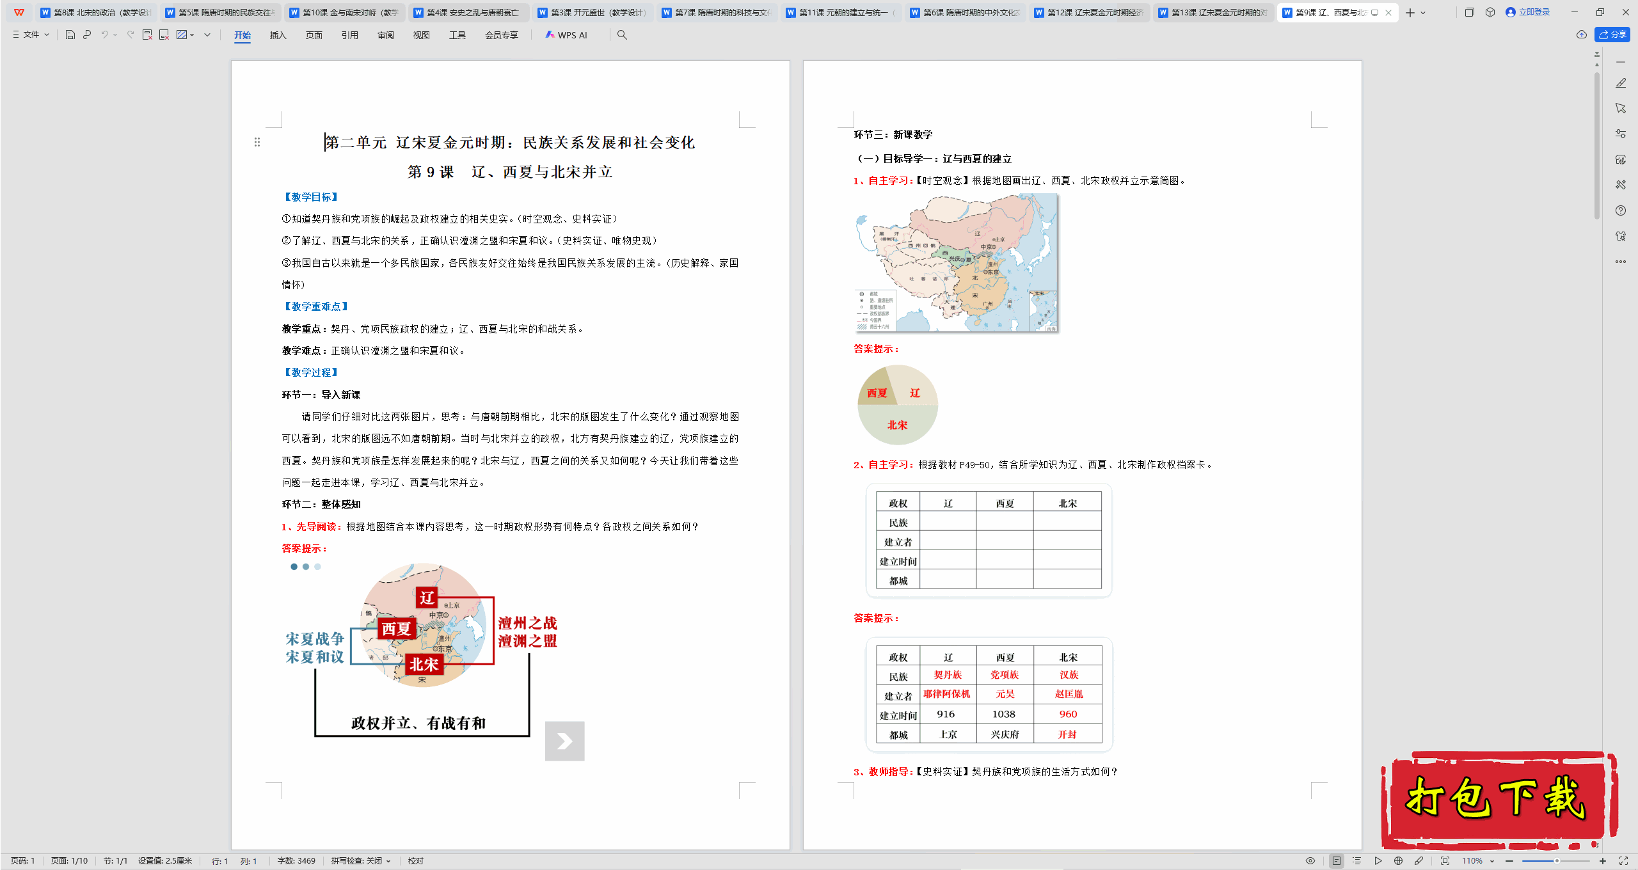Toggle page layout view button
The image size is (1638, 870).
tap(1337, 861)
